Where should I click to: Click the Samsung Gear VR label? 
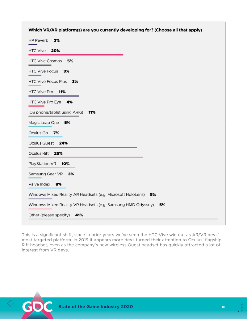tap(45, 174)
